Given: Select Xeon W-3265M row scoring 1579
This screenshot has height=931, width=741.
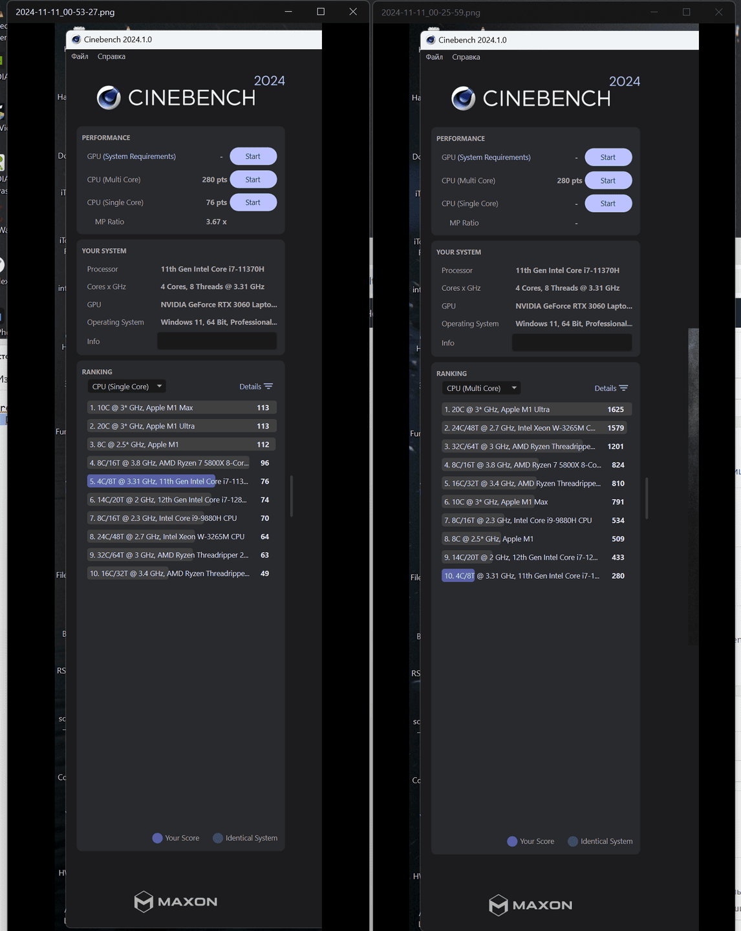Looking at the screenshot, I should coord(537,428).
